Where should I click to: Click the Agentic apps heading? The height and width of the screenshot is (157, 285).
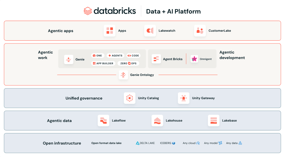[61, 31]
